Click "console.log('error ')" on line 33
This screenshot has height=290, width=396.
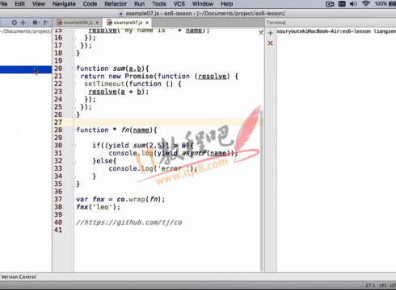coord(151,168)
